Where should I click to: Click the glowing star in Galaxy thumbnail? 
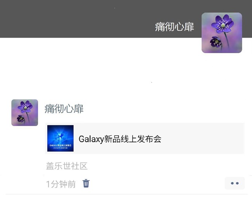[61, 136]
